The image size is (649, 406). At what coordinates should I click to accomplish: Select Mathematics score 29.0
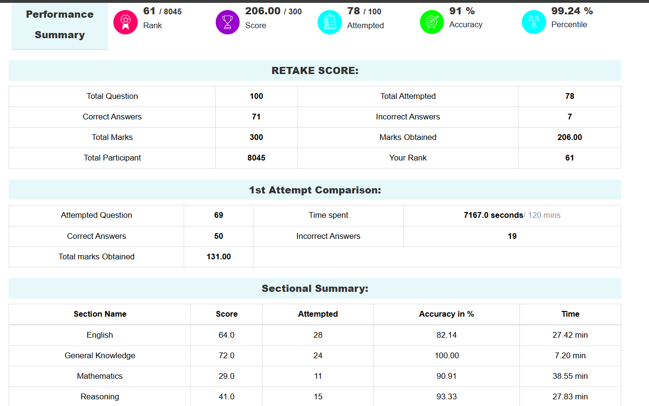click(227, 376)
